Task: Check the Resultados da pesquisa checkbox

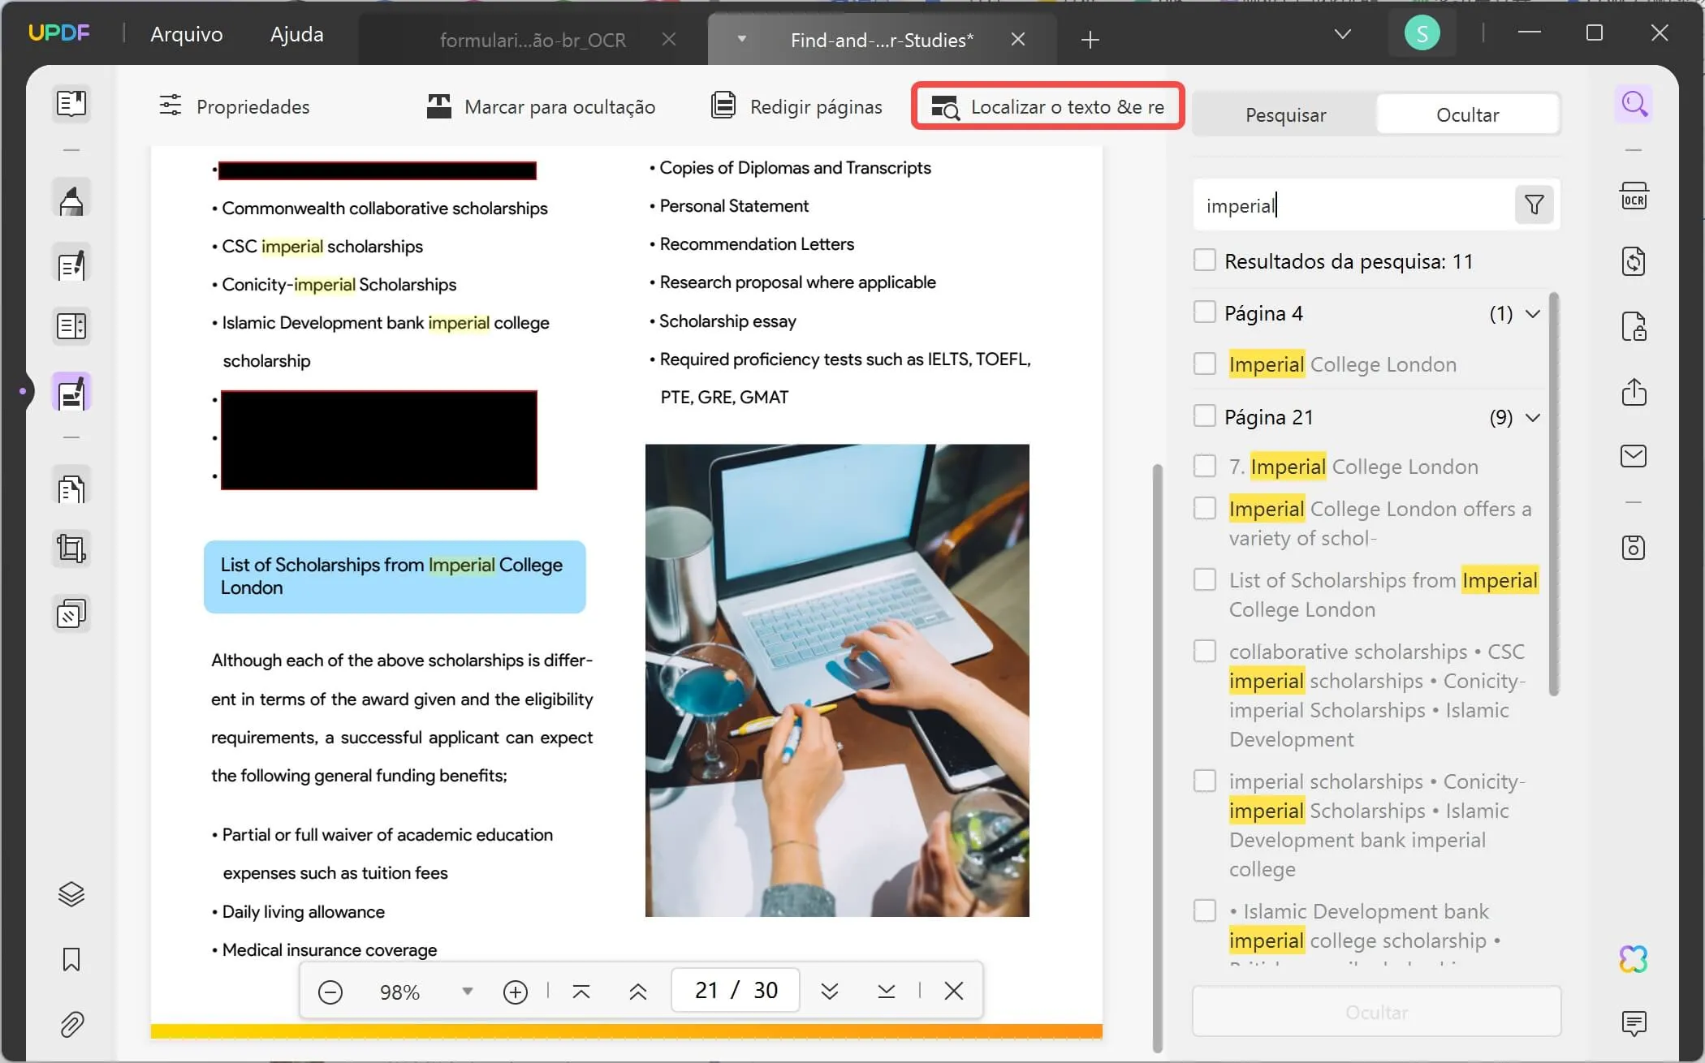Action: point(1205,260)
